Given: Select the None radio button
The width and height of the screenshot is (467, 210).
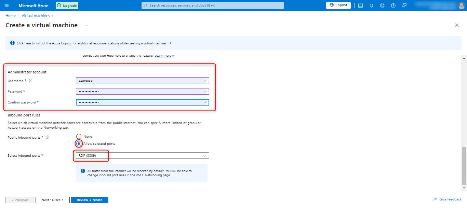Looking at the screenshot, I should (79, 137).
